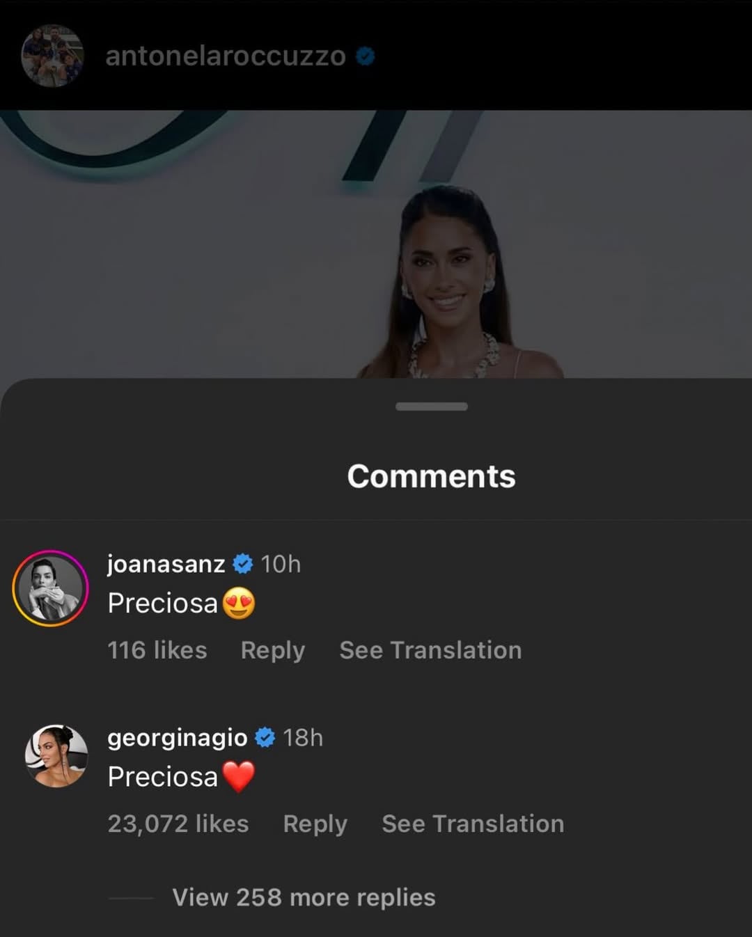
Task: View the 116 likes on joanasanz's comment
Action: [157, 649]
